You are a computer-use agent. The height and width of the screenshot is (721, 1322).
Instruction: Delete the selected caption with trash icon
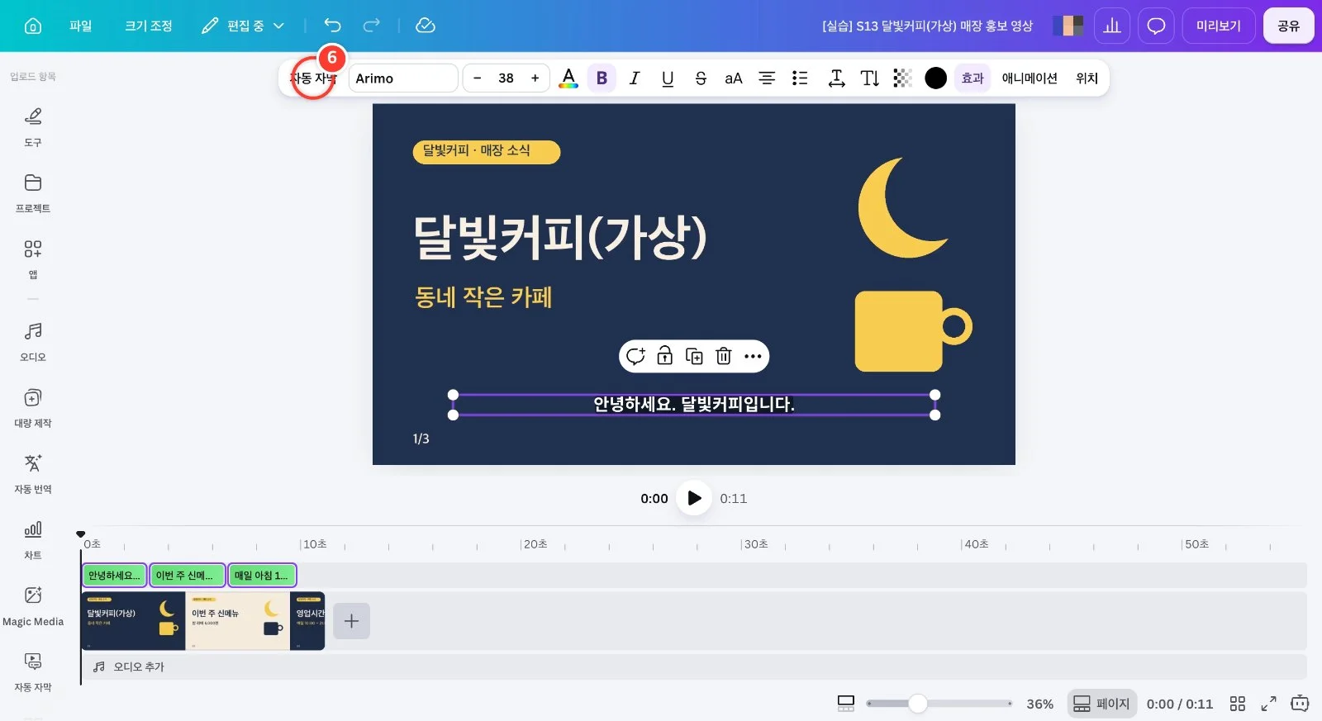pyautogui.click(x=724, y=356)
